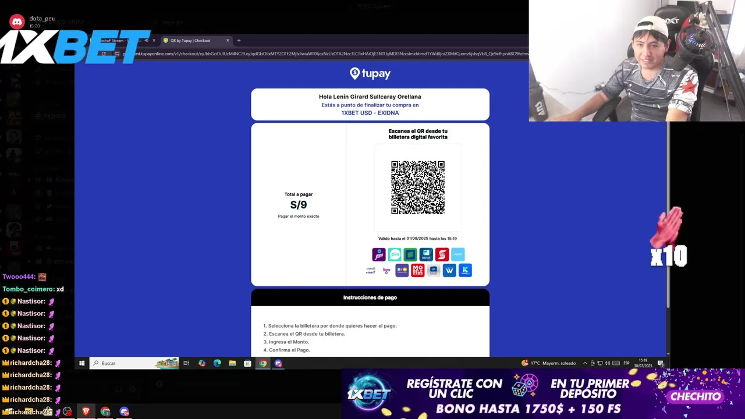
Task: Select the Sodexo e-wallet logo
Action: coord(371,271)
